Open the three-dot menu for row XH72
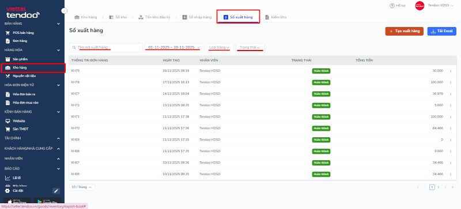The width and height of the screenshot is (461, 209). (451, 105)
